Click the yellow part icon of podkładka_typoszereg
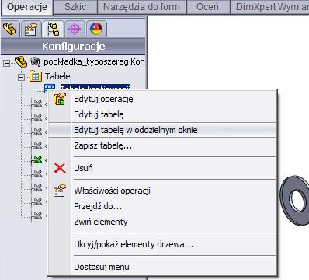 [21, 62]
